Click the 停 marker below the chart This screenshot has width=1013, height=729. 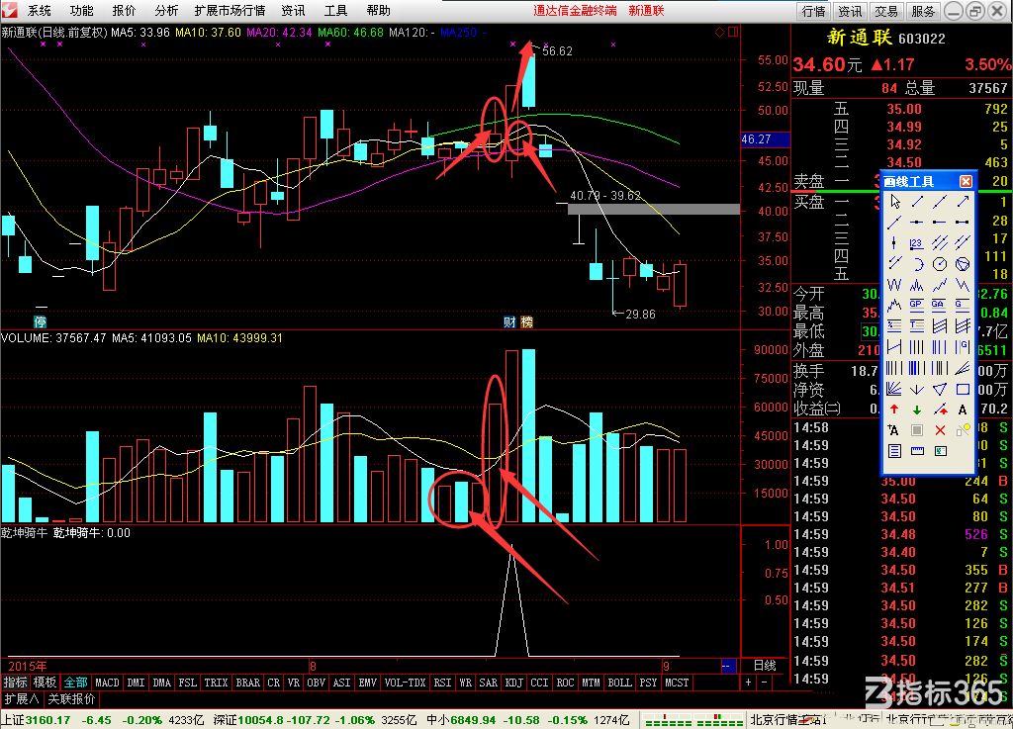tap(40, 321)
